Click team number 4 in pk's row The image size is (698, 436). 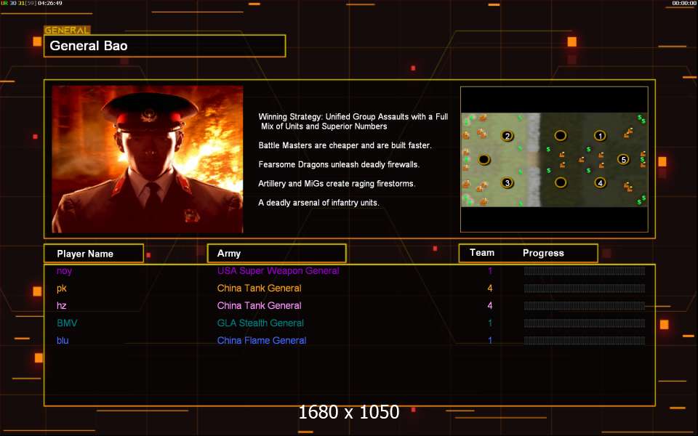tap(489, 288)
